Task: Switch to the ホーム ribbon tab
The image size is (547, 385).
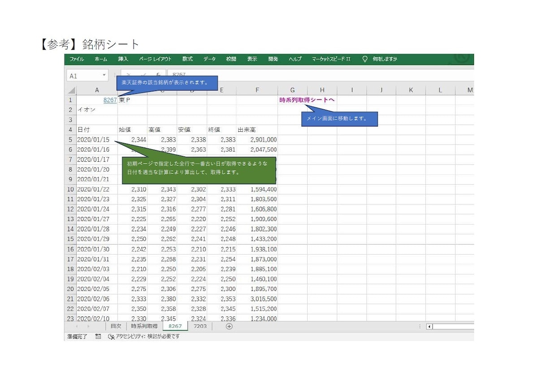Action: 101,59
